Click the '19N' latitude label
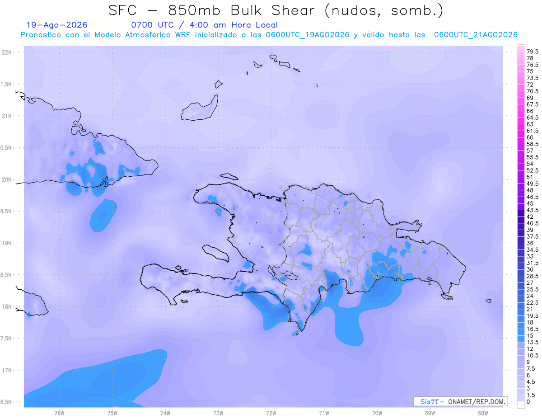This screenshot has width=542, height=419. click(x=7, y=243)
